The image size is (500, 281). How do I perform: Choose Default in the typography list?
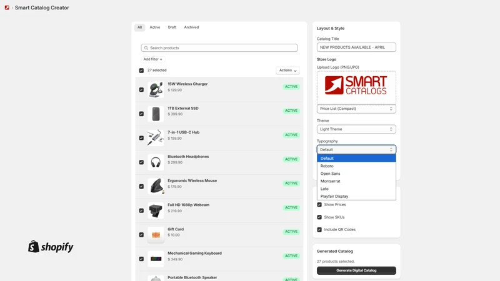pos(356,159)
